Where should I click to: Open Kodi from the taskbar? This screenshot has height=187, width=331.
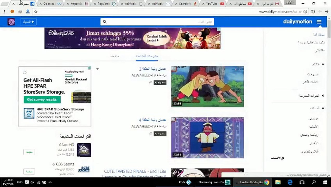(x=185, y=182)
